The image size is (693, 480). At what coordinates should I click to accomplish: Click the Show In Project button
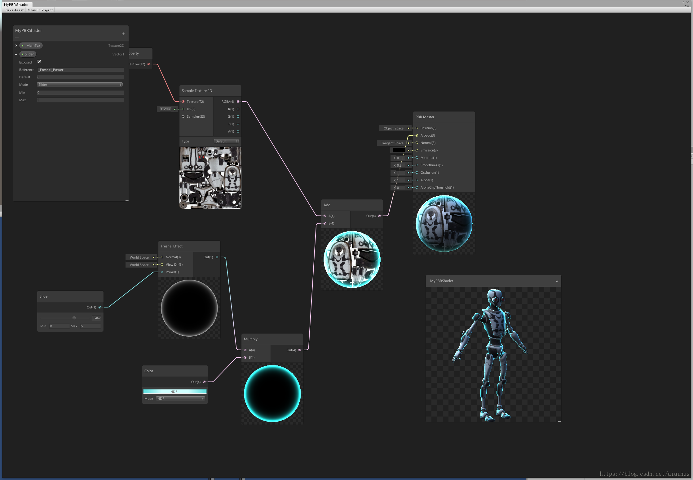tap(41, 10)
